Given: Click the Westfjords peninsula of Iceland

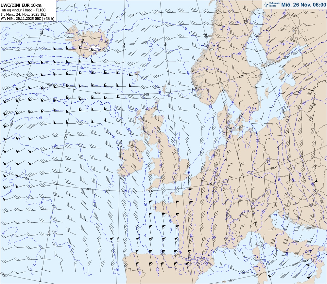Looking at the screenshot, I should click(x=72, y=31).
